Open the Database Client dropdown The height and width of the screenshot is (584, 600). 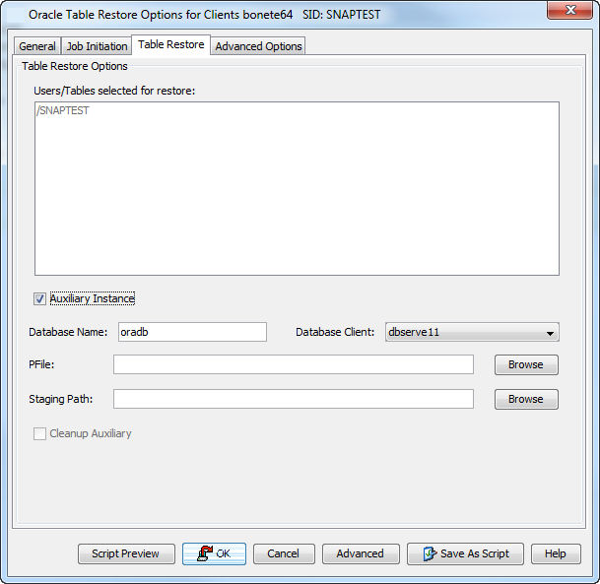tap(471, 332)
